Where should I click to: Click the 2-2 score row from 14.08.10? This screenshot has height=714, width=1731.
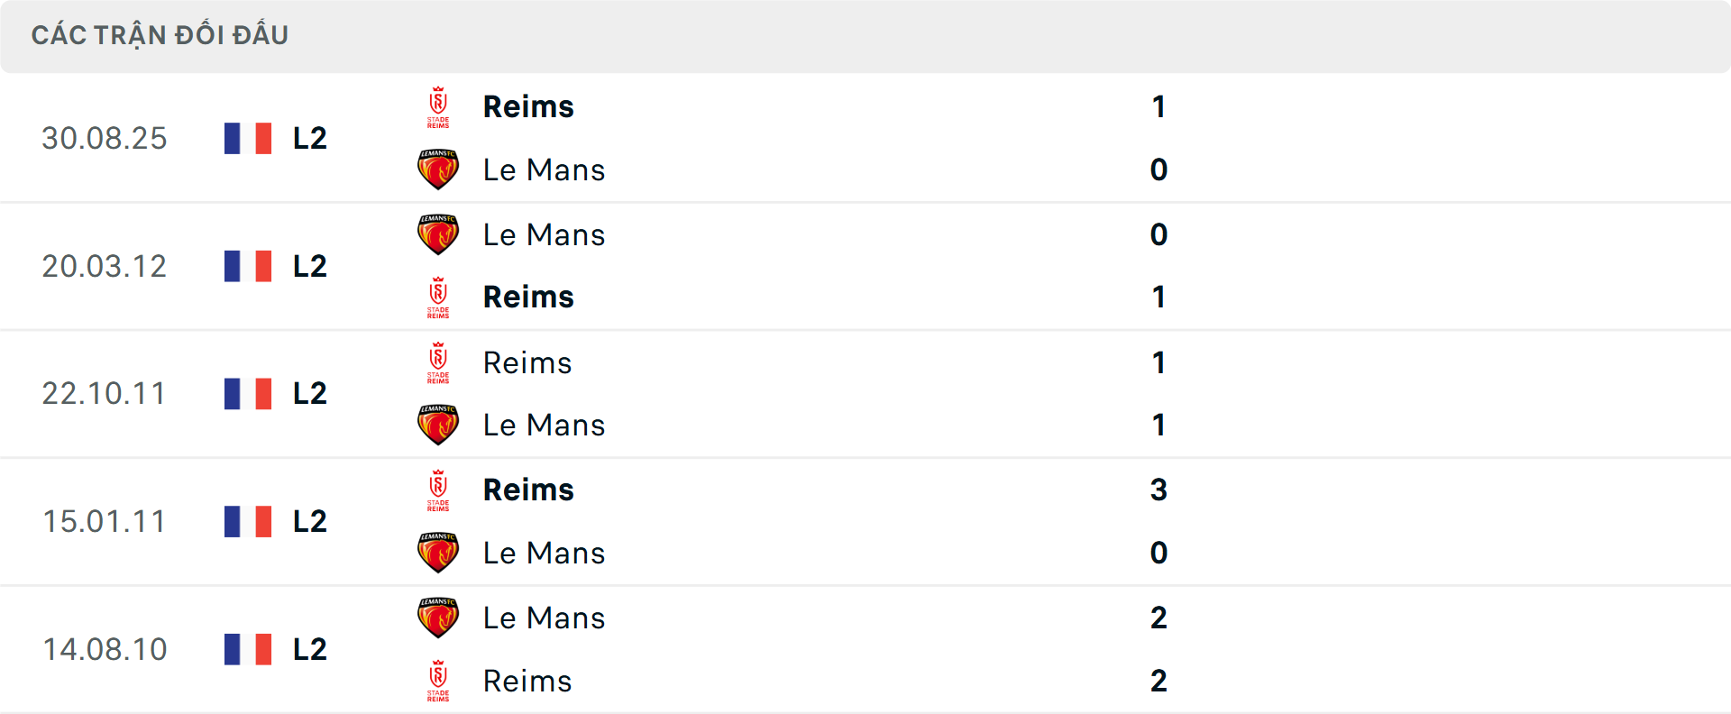(x=1159, y=649)
